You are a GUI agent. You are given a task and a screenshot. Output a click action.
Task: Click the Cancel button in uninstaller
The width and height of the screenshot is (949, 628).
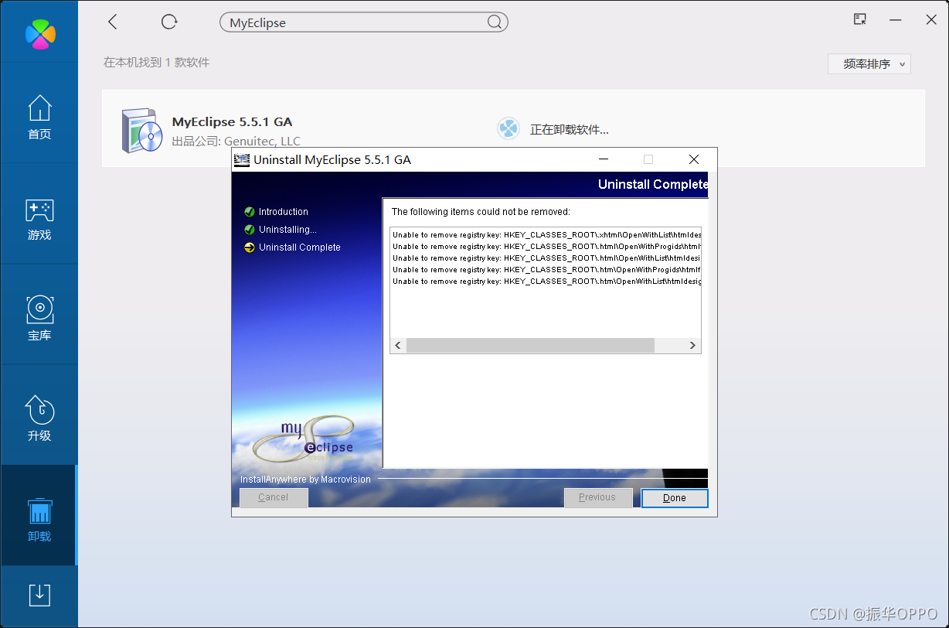274,497
